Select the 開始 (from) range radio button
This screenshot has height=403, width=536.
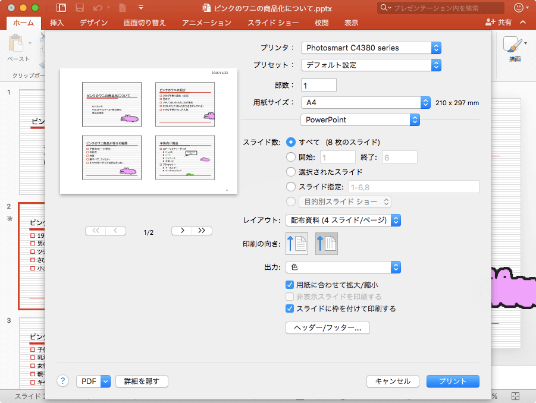(x=290, y=157)
